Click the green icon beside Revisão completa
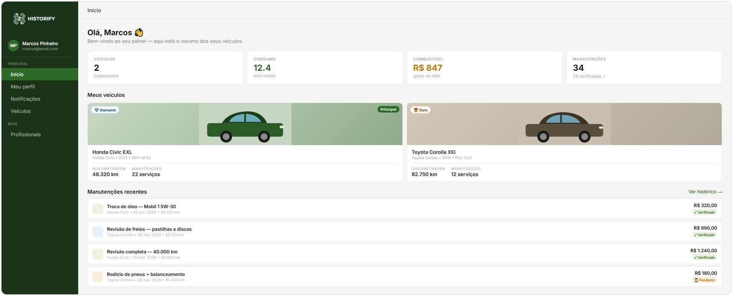734x297 pixels. point(98,254)
